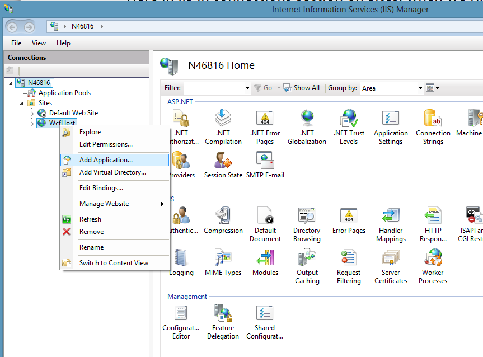Open the Default Document feature
483x357 pixels.
[265, 223]
